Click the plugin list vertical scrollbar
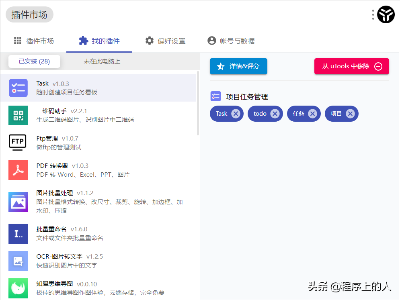Viewport: 400px width, 300px height. click(x=198, y=103)
